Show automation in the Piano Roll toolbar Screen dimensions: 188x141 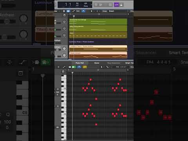click(x=64, y=67)
